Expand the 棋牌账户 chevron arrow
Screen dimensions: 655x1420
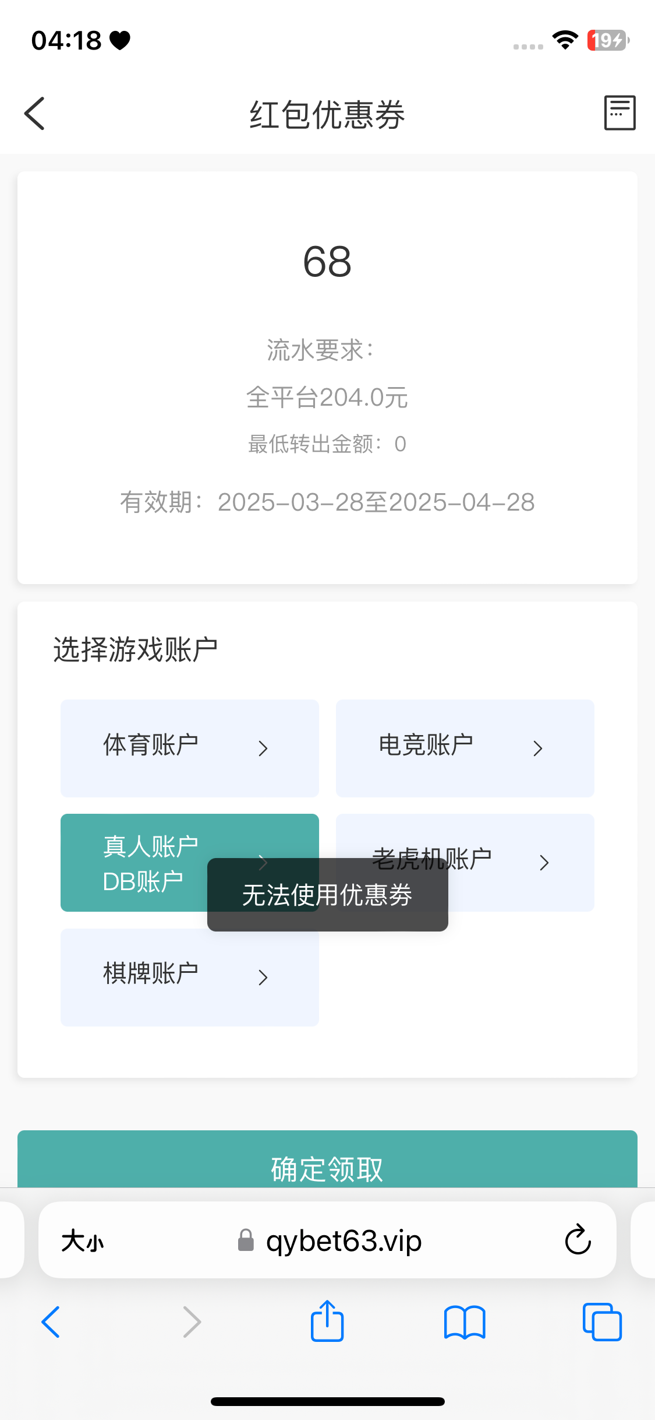263,977
